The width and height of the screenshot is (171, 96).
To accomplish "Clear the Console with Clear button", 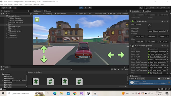I will coord(132,79).
